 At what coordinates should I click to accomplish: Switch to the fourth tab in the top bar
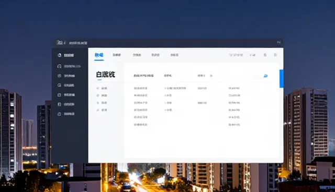point(155,55)
